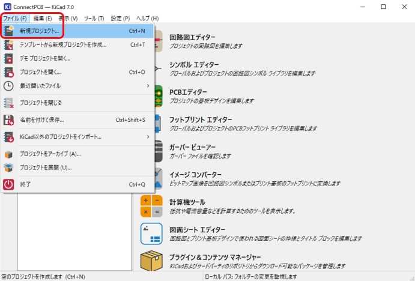This screenshot has height=281, width=415.
Task: Click the New Project icon in File menu
Action: 9,30
